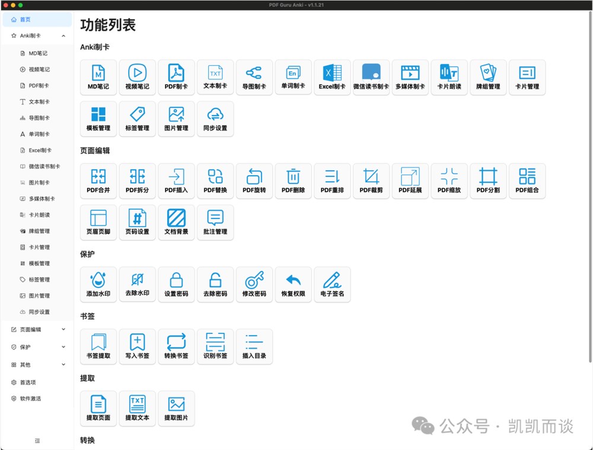The image size is (593, 450).
Task: Open the 提取图片 tool
Action: tap(176, 409)
